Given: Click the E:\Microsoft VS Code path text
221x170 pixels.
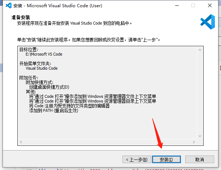Looking at the screenshot, I should point(44,54).
